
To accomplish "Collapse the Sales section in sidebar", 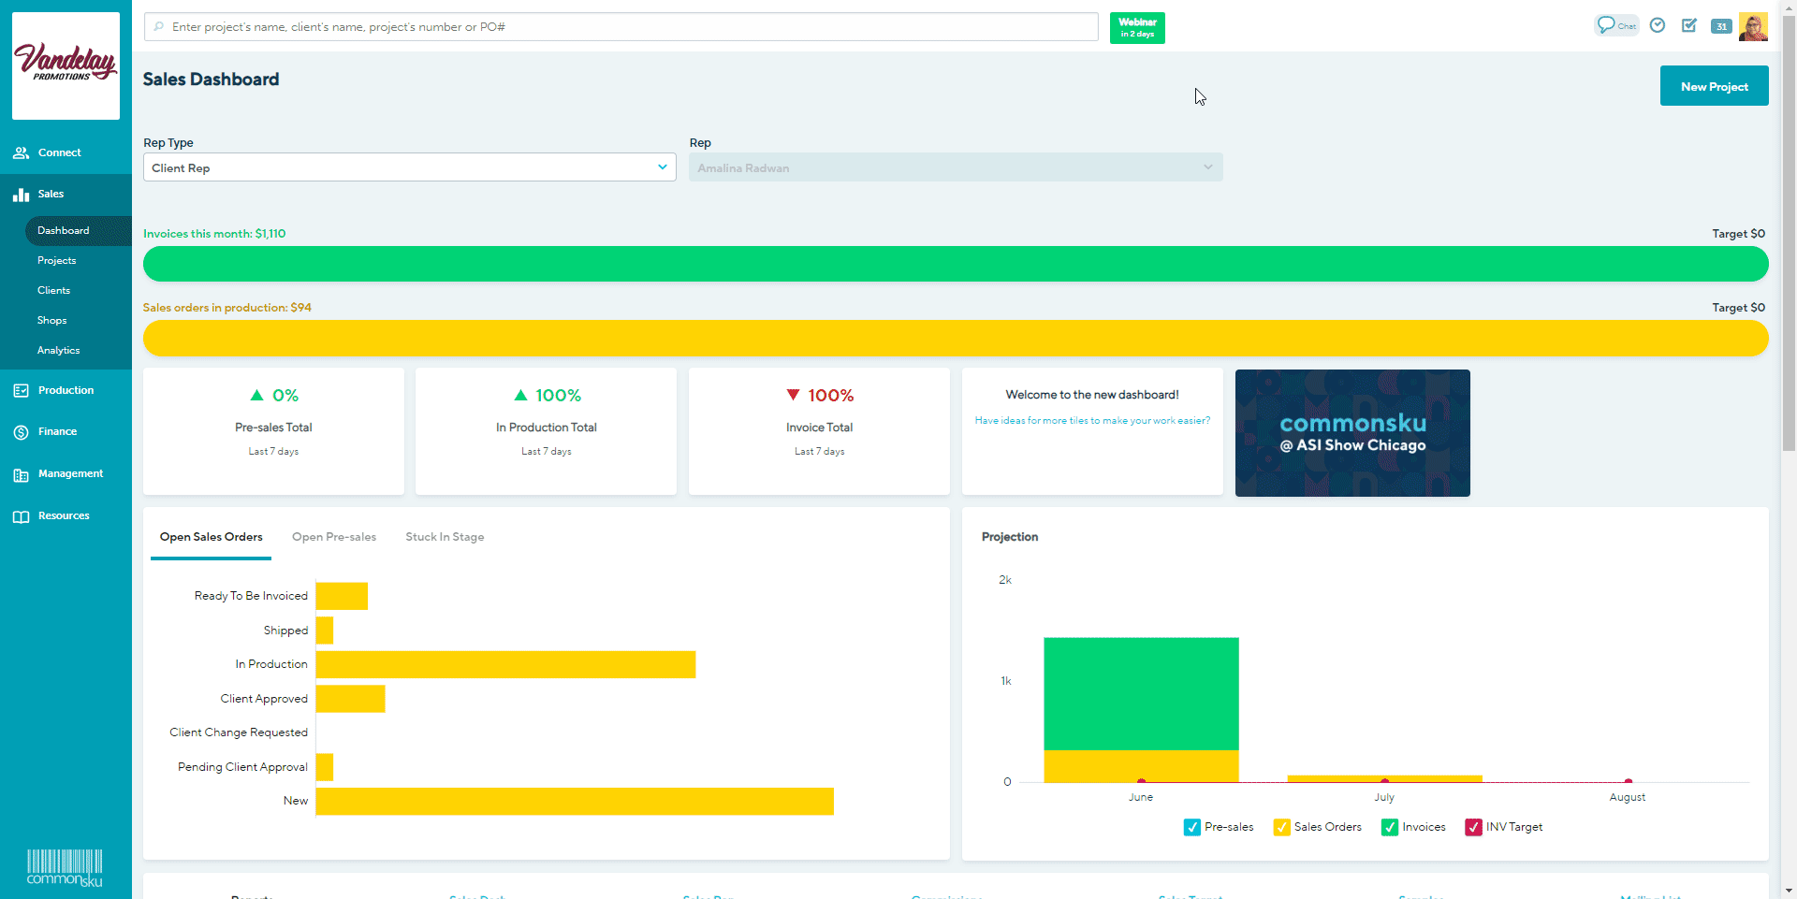I will (51, 194).
